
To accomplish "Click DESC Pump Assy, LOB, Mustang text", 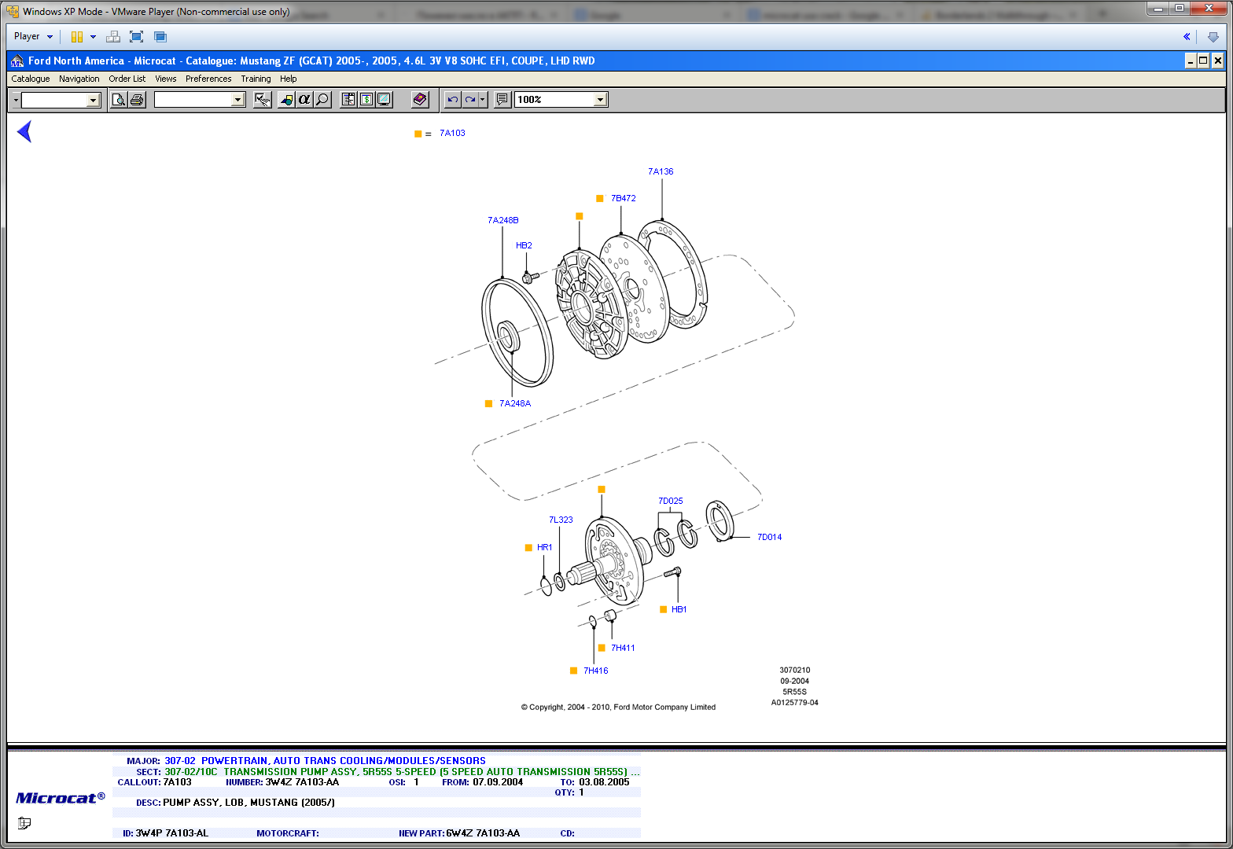I will pyautogui.click(x=248, y=803).
